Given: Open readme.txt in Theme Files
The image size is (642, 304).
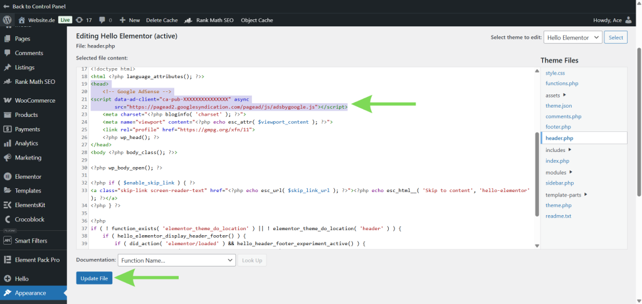Looking at the screenshot, I should [558, 216].
